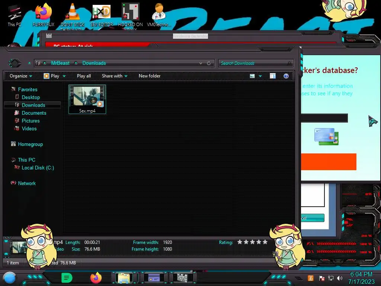Set rating to three stars
Image resolution: width=381 pixels, height=286 pixels.
click(x=253, y=242)
